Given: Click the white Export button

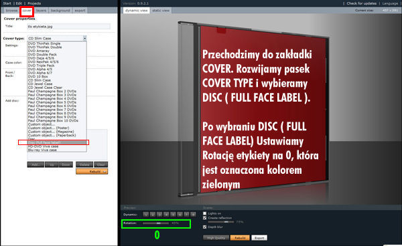Looking at the screenshot, I should pos(259,238).
